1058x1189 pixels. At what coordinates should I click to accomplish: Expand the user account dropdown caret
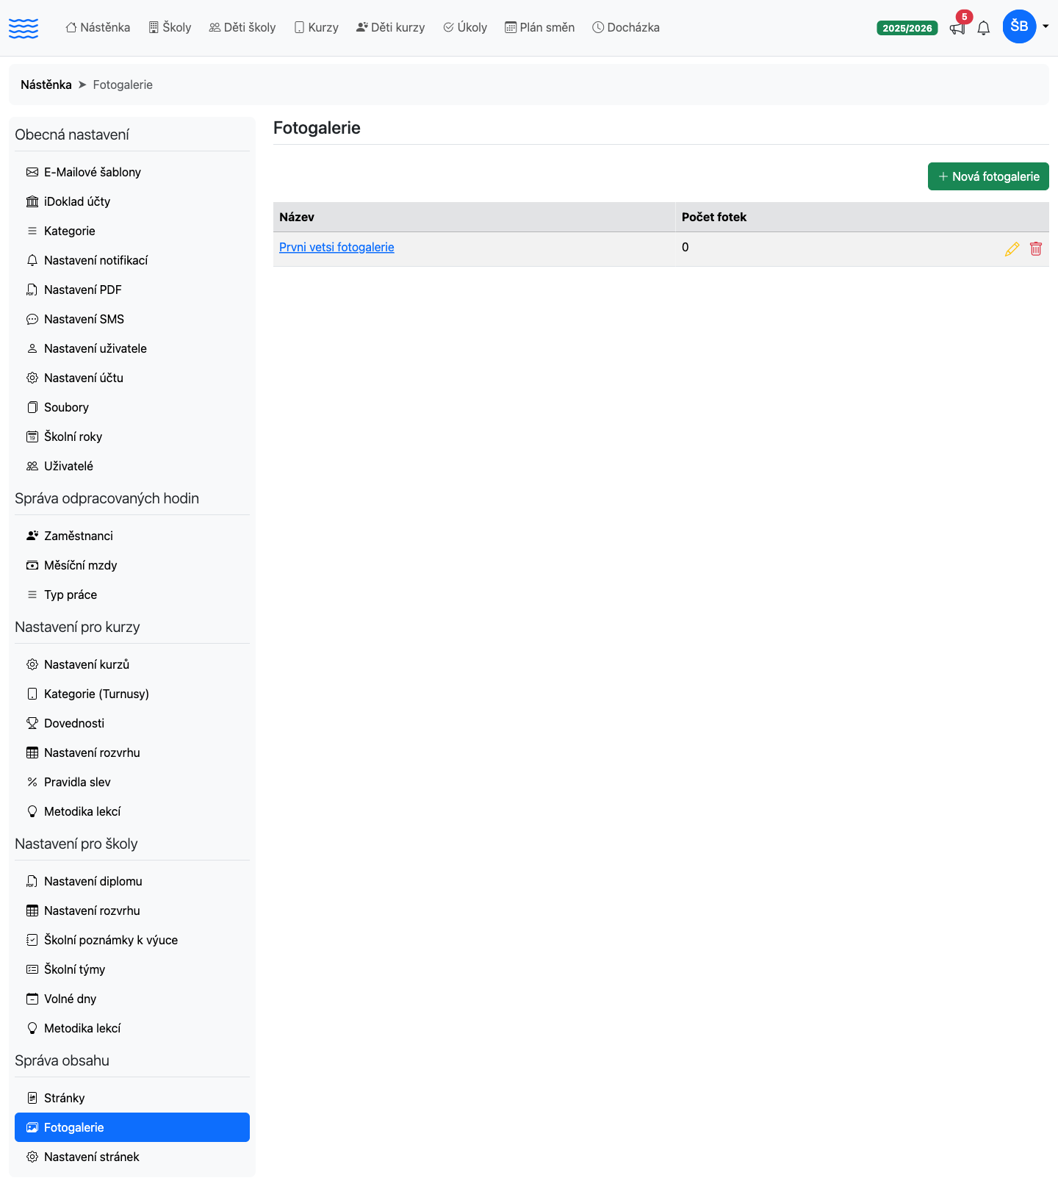[1046, 26]
